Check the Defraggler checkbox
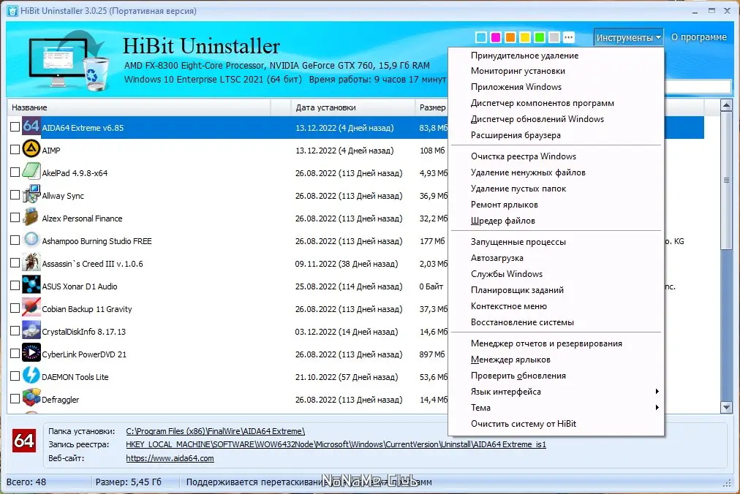 coord(15,399)
